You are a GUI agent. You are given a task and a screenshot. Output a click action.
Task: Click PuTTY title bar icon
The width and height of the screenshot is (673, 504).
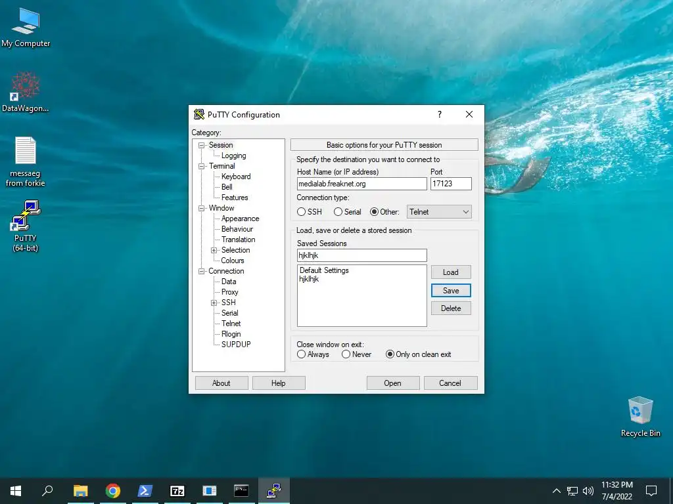[x=198, y=114]
